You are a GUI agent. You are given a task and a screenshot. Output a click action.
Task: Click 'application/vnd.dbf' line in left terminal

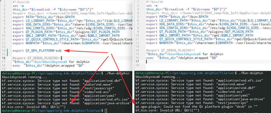point(62,81)
